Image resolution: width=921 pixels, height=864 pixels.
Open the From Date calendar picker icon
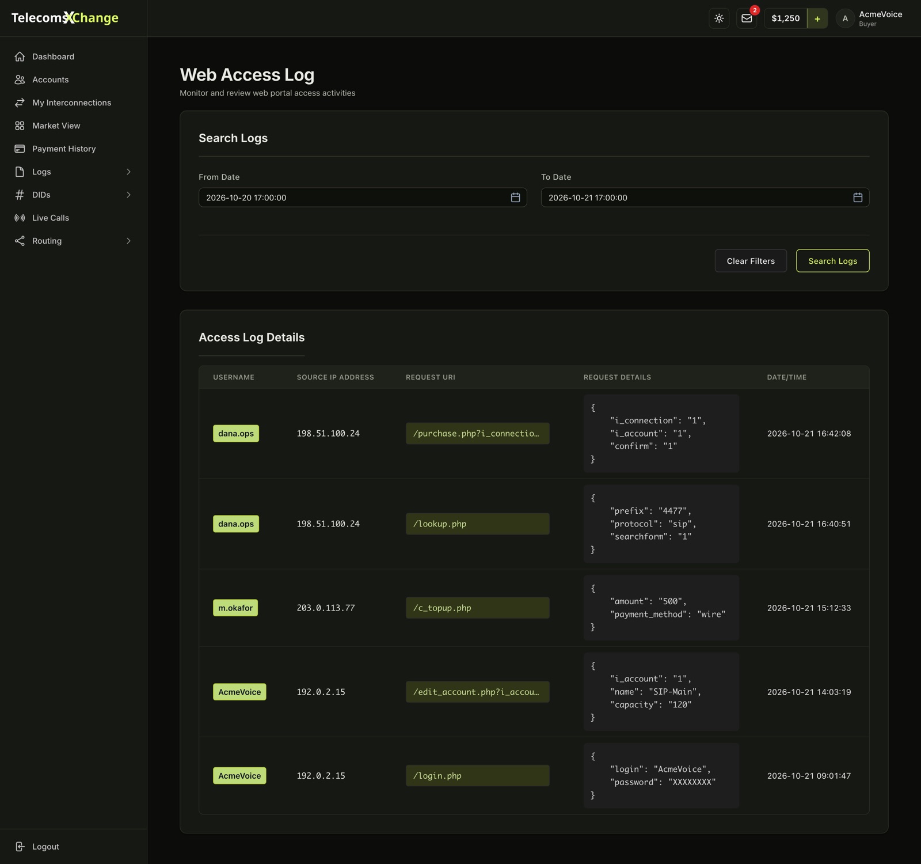[515, 198]
